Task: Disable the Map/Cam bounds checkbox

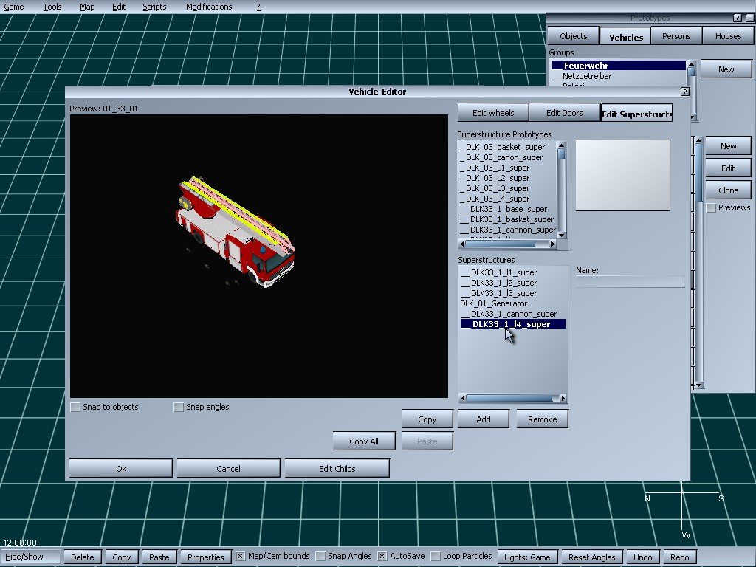Action: coord(240,556)
